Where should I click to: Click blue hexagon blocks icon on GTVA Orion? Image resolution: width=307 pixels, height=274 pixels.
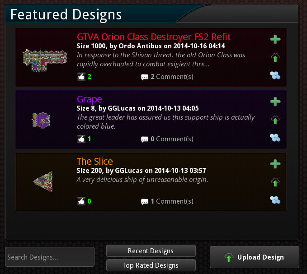(275, 75)
